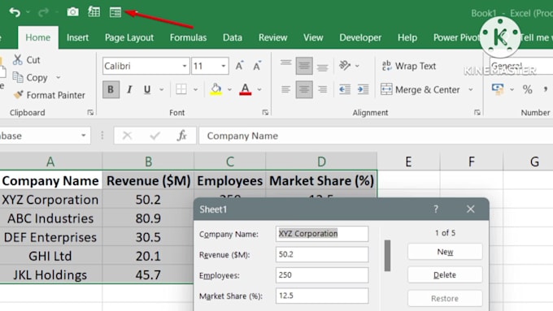Click the Employees field showing 250
553x311 pixels.
322,274
